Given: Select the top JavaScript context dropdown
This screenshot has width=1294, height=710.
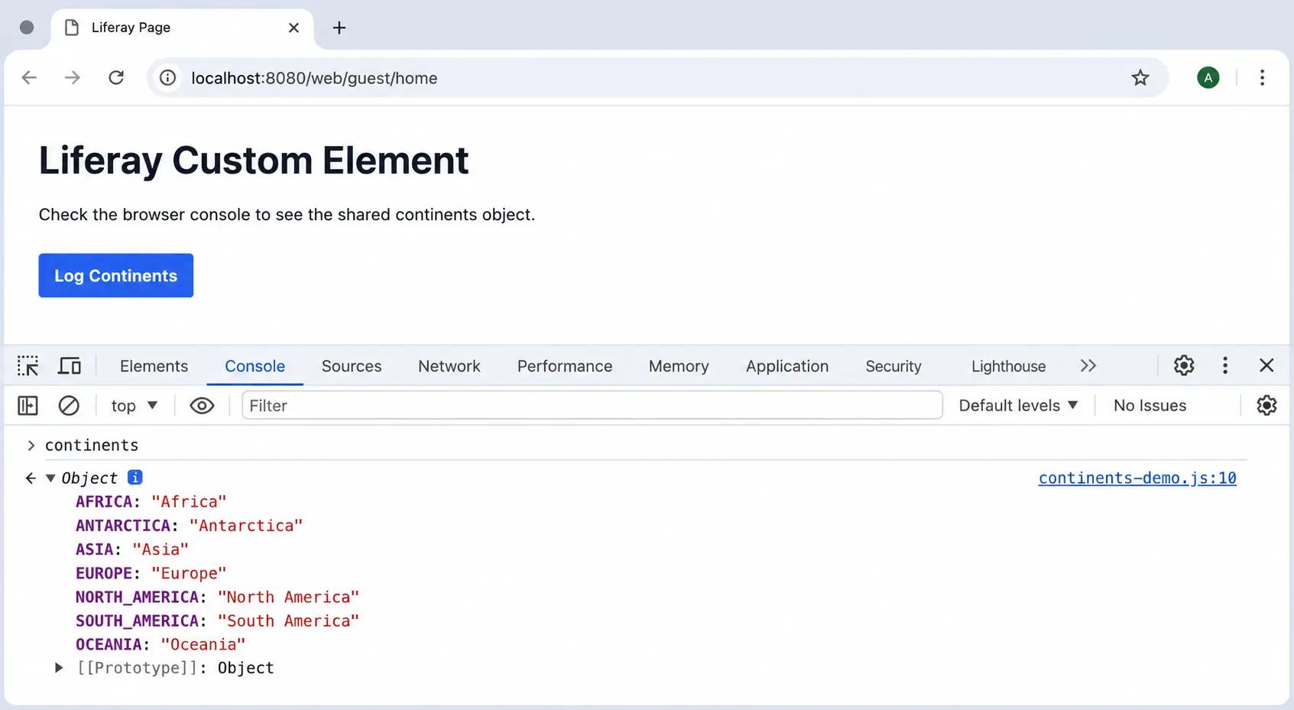Looking at the screenshot, I should (135, 405).
